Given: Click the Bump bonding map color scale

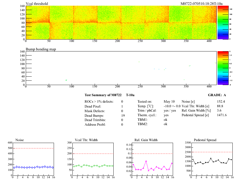Looking at the screenshot, I should pos(223,68).
